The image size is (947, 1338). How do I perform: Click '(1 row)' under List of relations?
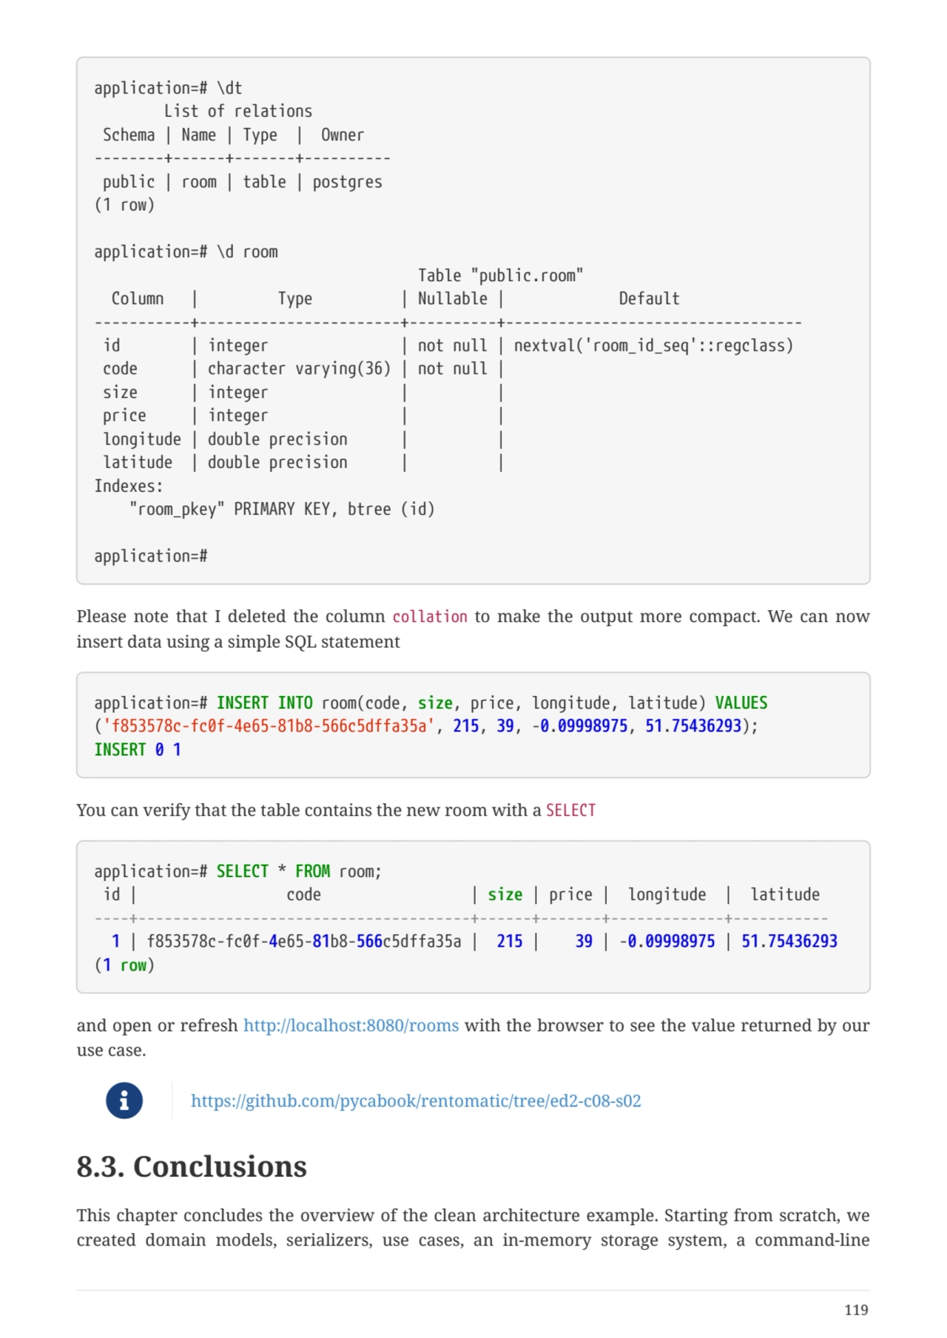[x=124, y=205]
